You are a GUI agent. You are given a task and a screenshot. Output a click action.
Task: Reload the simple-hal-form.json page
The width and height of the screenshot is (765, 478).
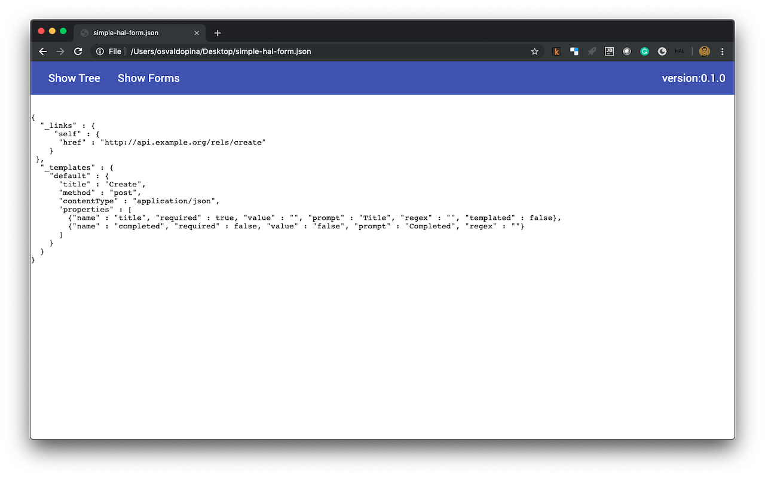tap(78, 51)
